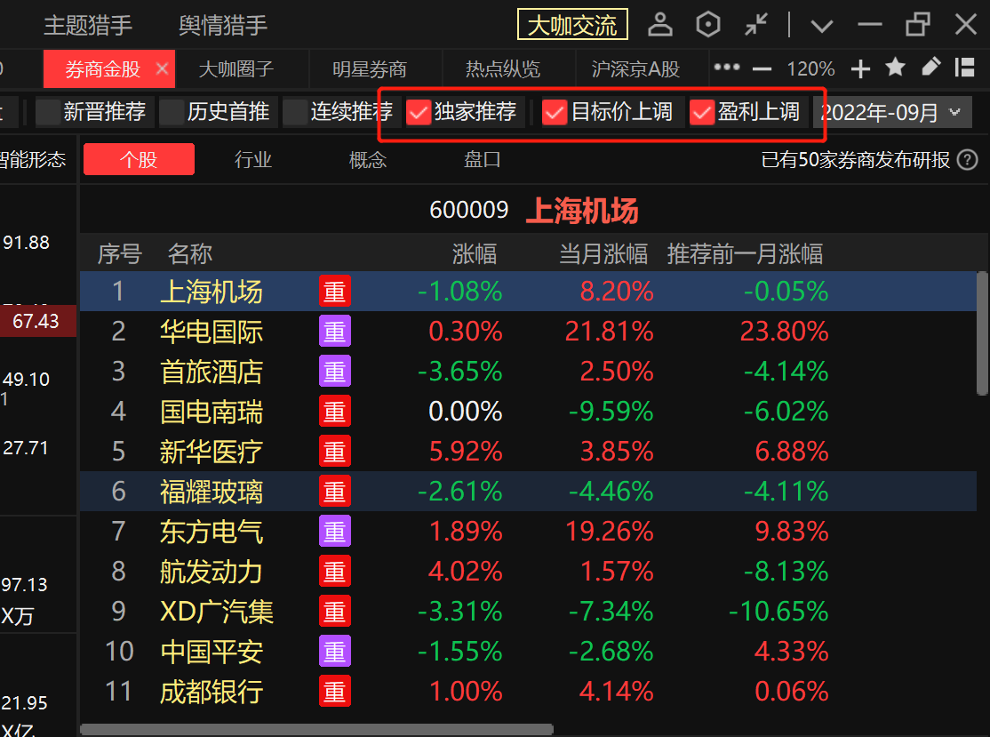
Task: Select the 盘口 view
Action: 483,160
